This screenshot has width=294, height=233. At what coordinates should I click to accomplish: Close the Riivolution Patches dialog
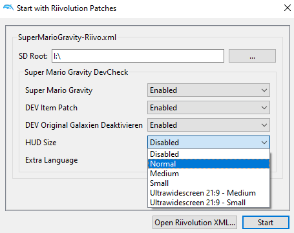(x=288, y=8)
